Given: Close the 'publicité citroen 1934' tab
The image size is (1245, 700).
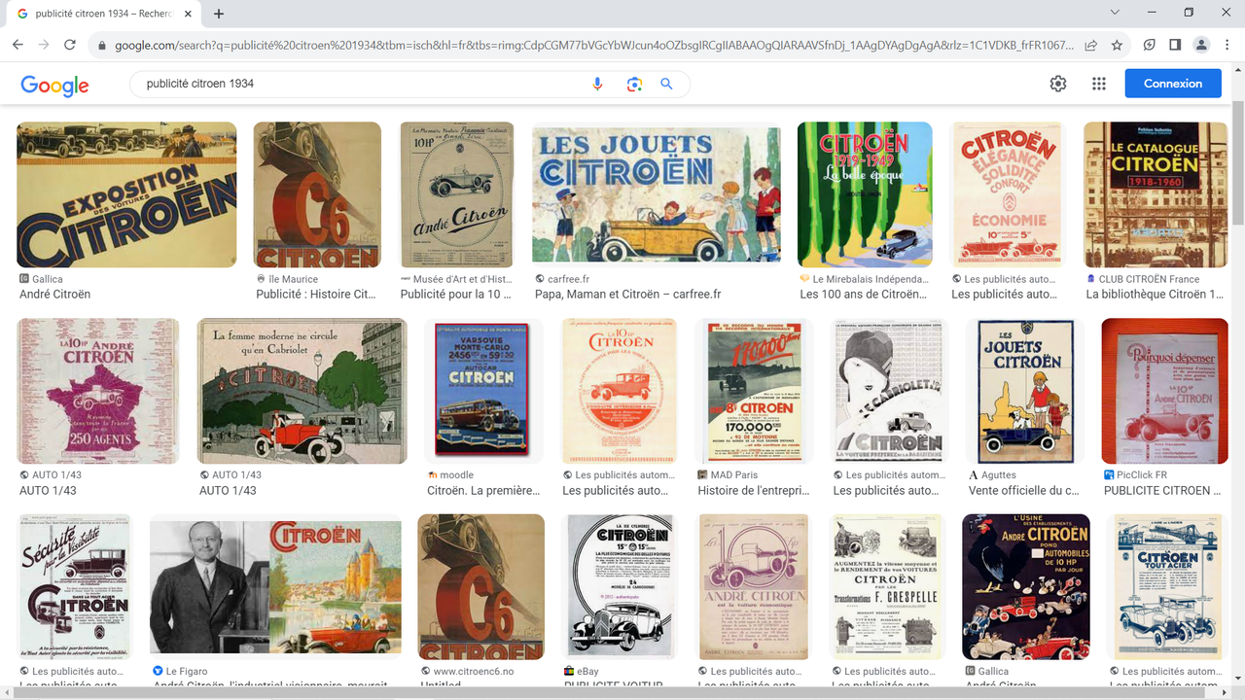Looking at the screenshot, I should 189,14.
